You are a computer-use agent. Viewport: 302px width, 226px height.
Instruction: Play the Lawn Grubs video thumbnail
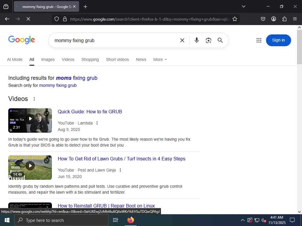click(30, 167)
